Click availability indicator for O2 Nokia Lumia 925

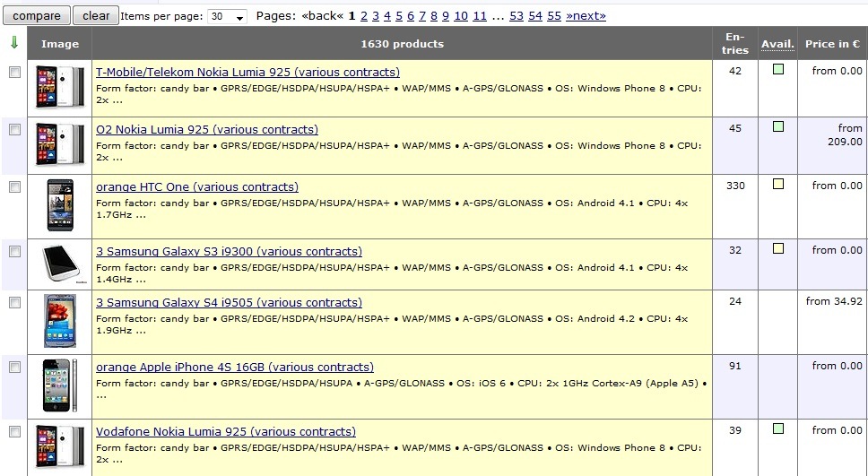[778, 126]
